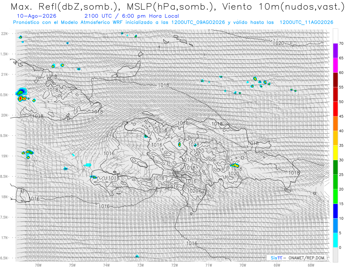
Task: Click the '15' color bar value label
Action: pyautogui.click(x=341, y=204)
